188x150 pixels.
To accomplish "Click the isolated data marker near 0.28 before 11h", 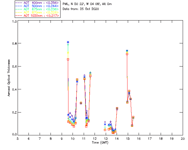I will [81, 103].
